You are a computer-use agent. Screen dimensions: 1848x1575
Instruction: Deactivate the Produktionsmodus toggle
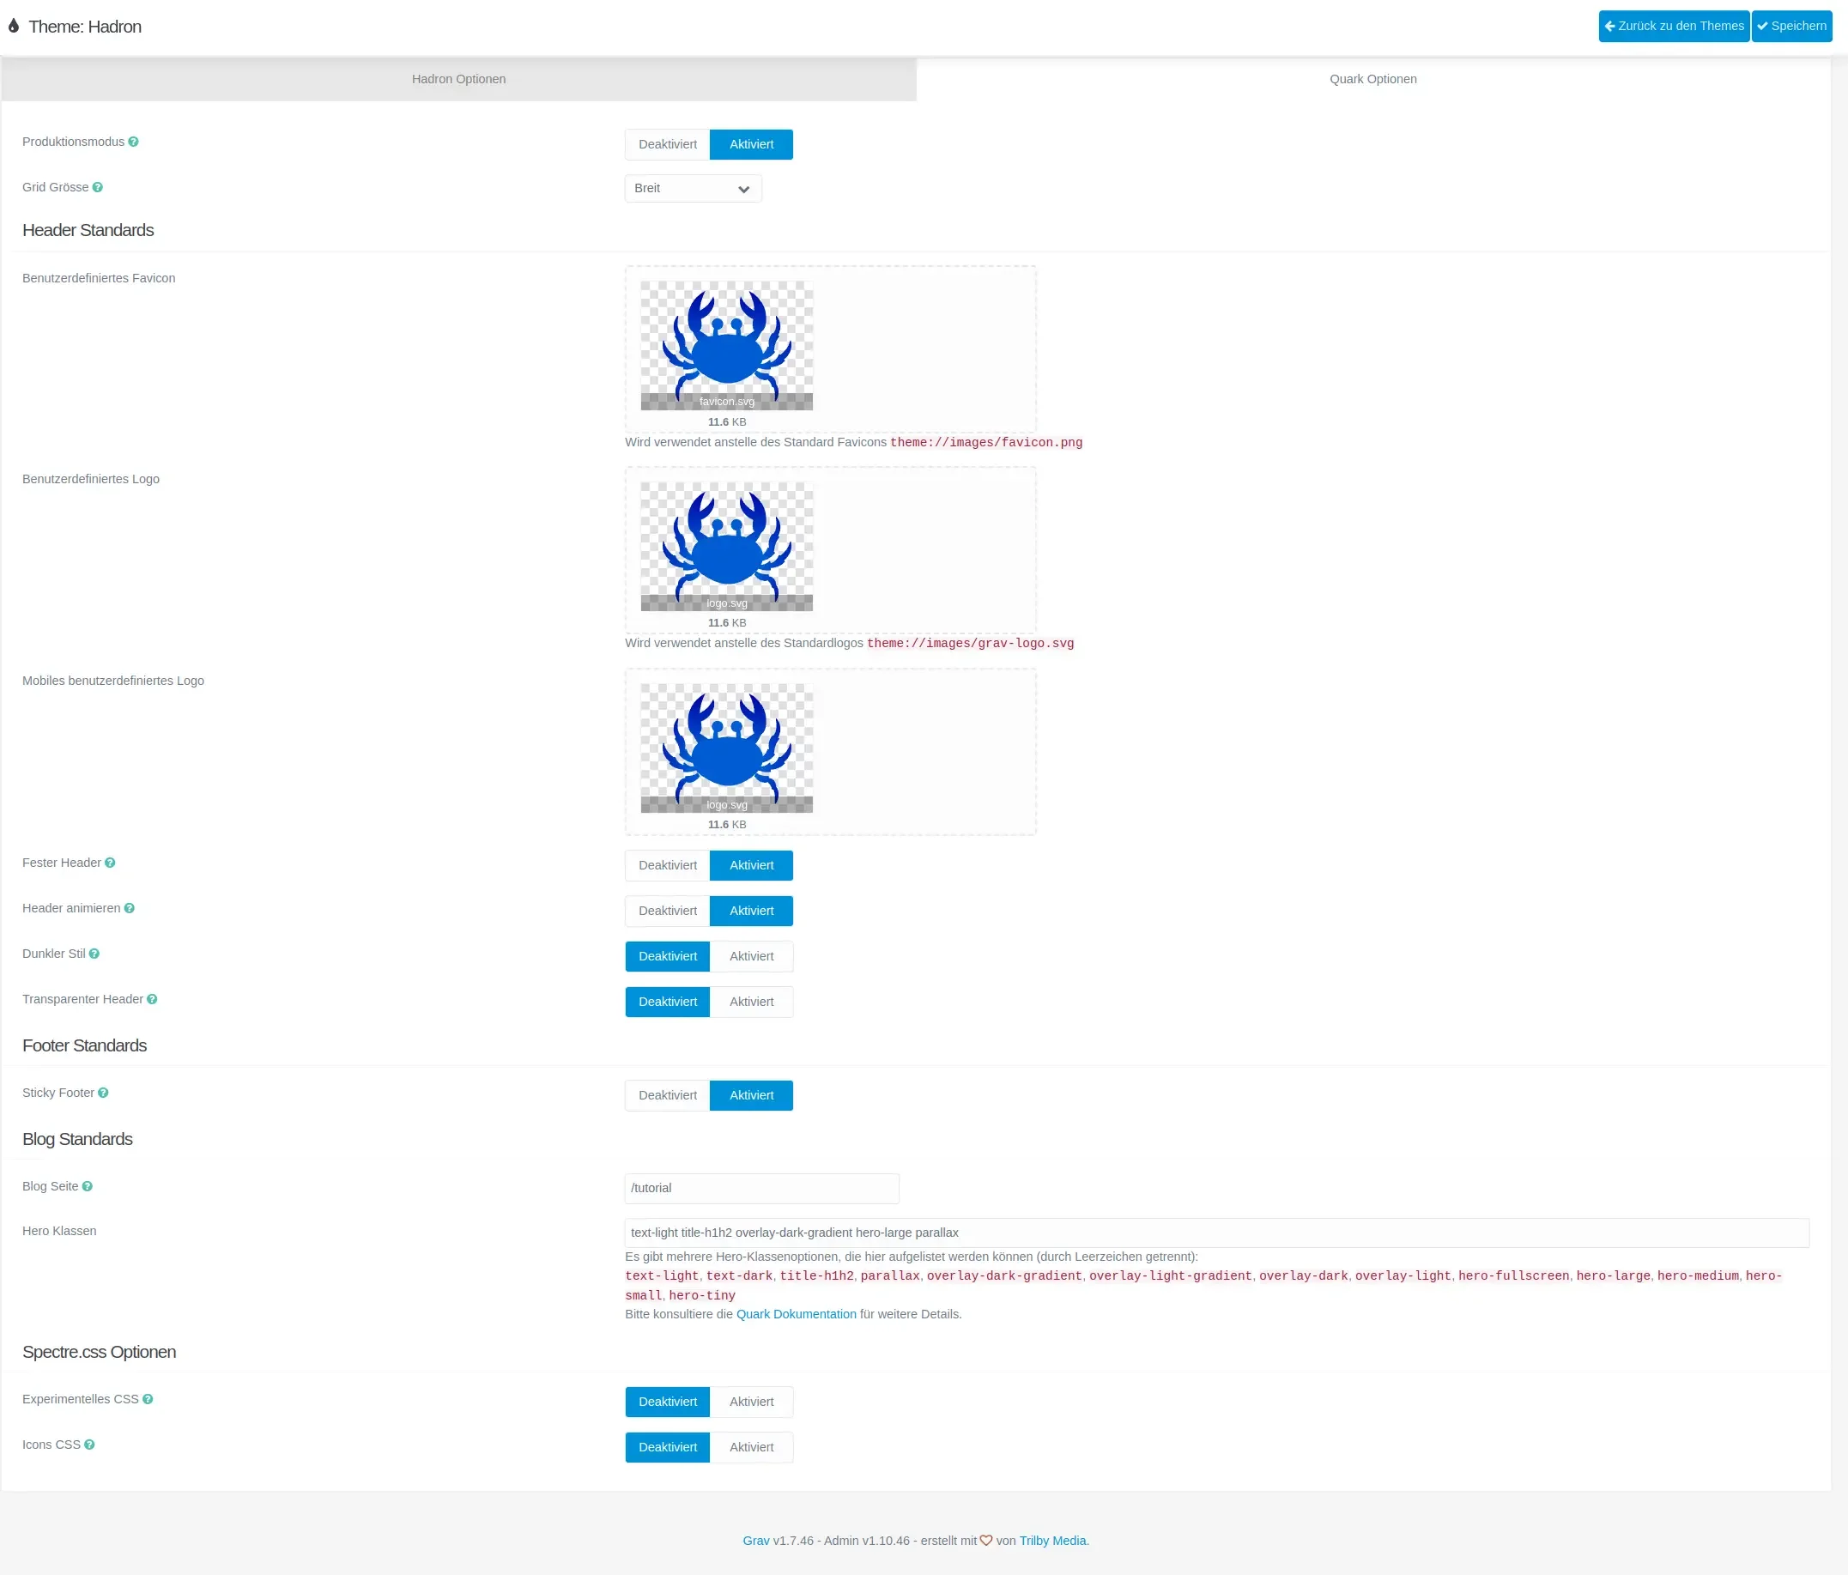(667, 143)
